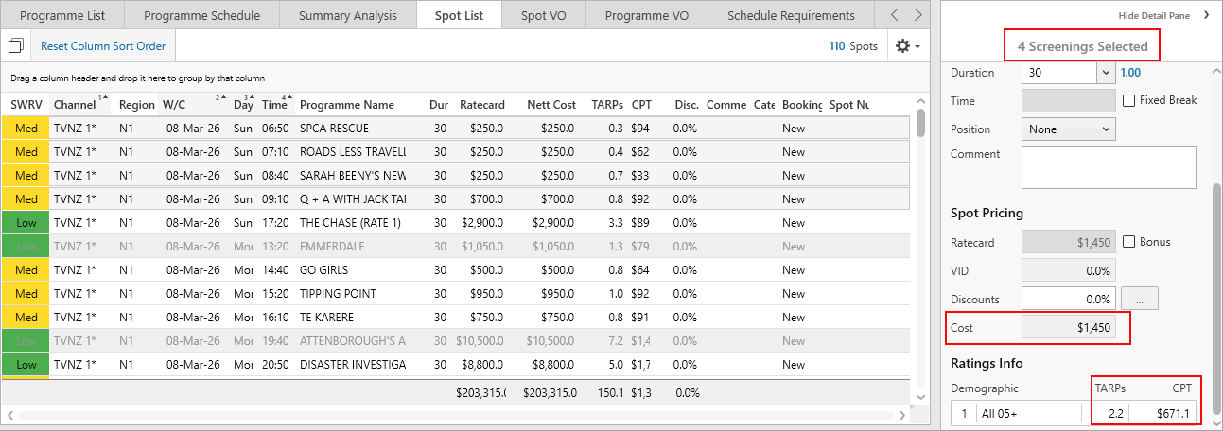Click the select-all windows icon beside Reset

[16, 46]
